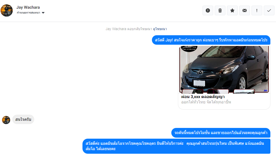Mark conversation done with the checkmark icon
276x155 pixels.
(x=269, y=10)
